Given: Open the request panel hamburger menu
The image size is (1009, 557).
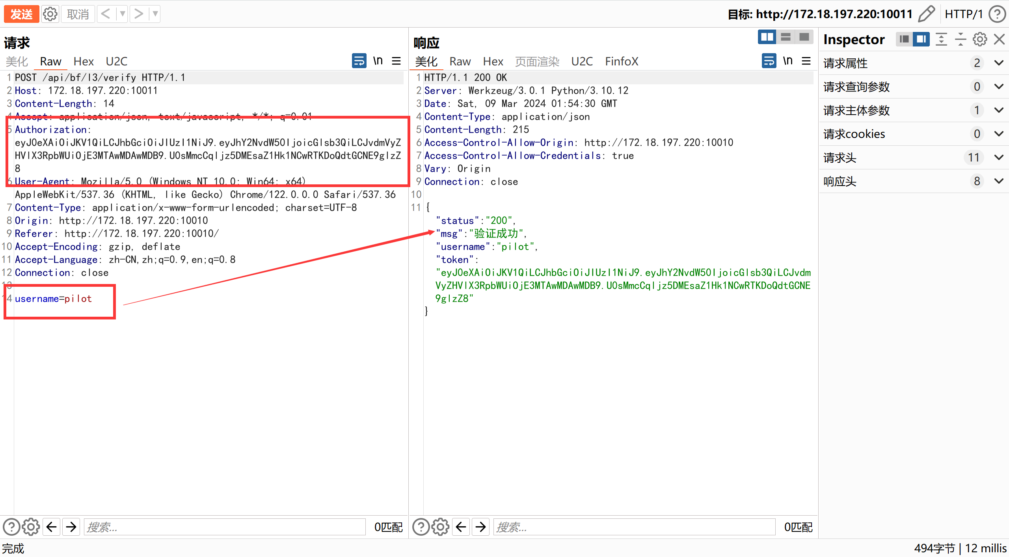Looking at the screenshot, I should pos(396,61).
